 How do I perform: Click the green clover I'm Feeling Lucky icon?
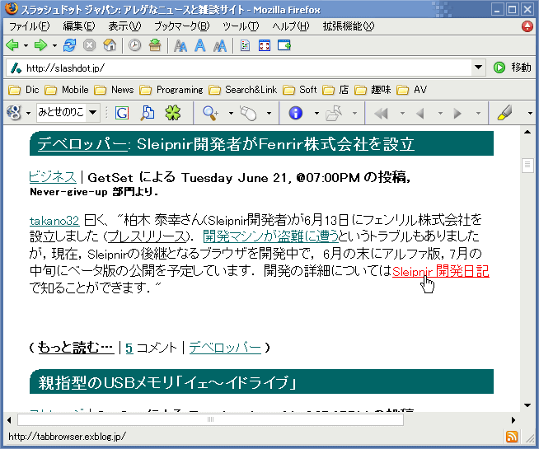pos(173,113)
